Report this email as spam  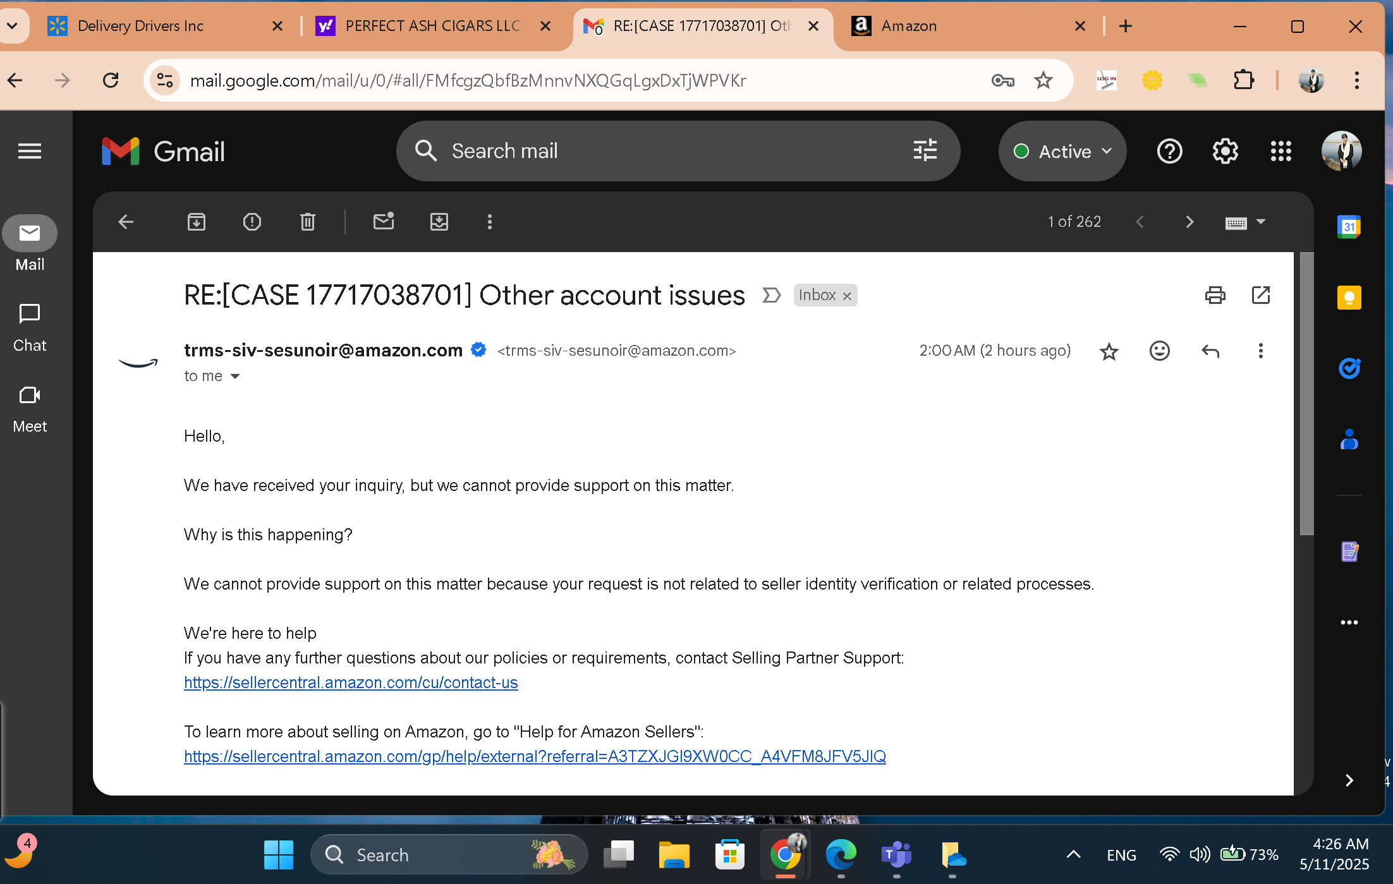(252, 222)
